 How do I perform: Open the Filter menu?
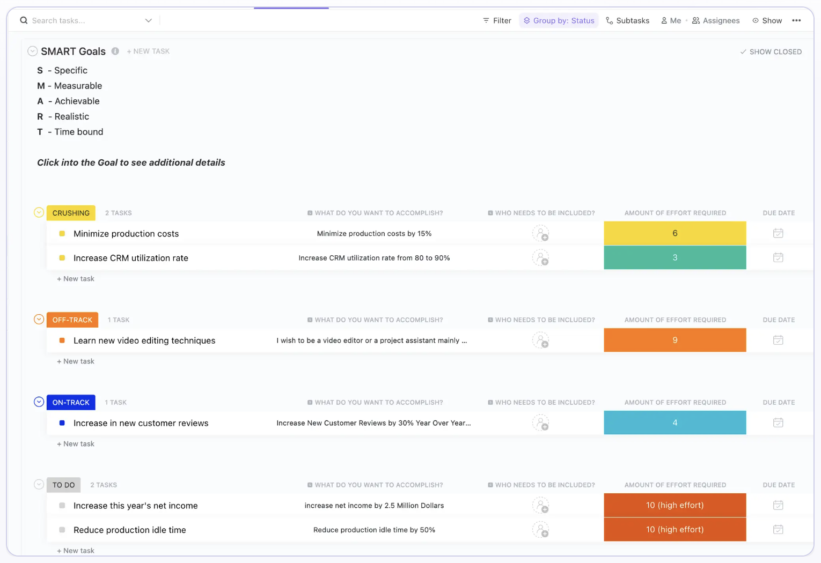coord(497,20)
